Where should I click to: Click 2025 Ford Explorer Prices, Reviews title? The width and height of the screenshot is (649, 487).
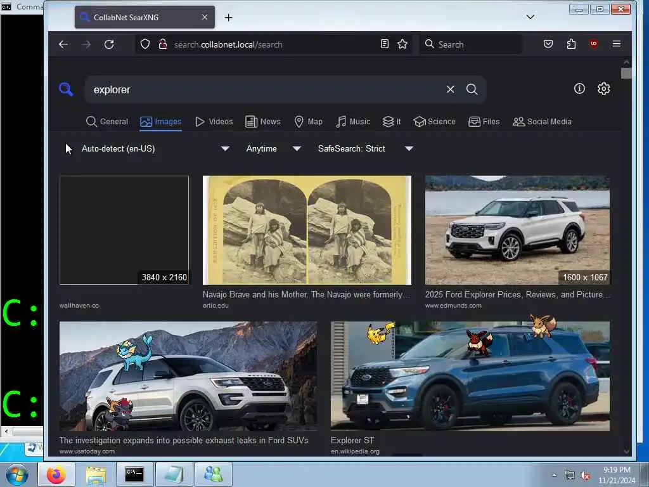[x=517, y=294]
